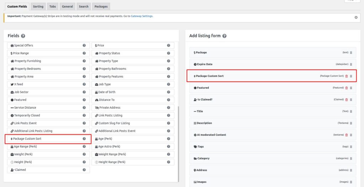
Task: Click the drag handle on the Package row
Action: coord(351,53)
